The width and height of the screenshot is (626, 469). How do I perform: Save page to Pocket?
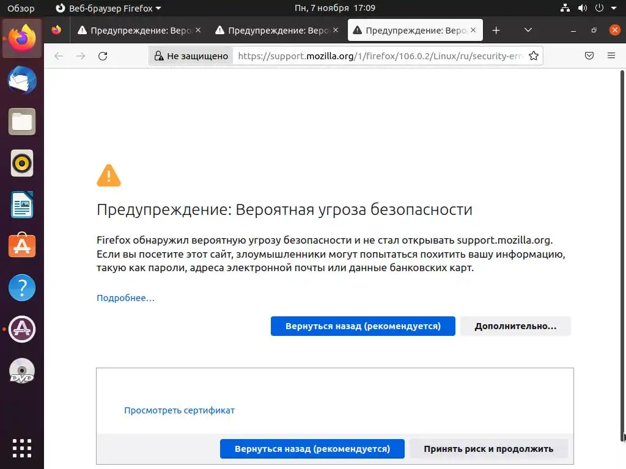(589, 56)
